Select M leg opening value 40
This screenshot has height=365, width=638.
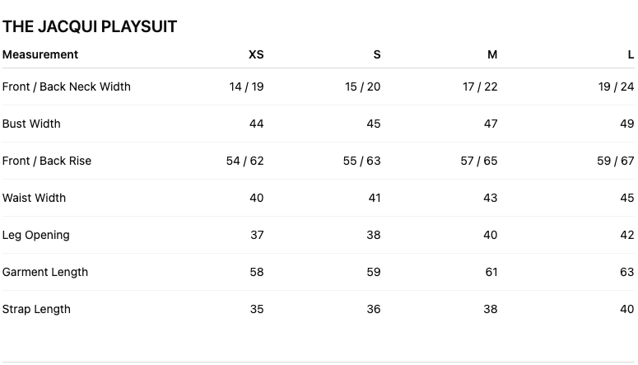(491, 235)
